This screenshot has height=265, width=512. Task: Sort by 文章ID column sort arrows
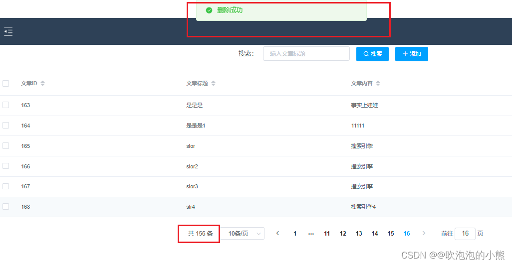42,84
